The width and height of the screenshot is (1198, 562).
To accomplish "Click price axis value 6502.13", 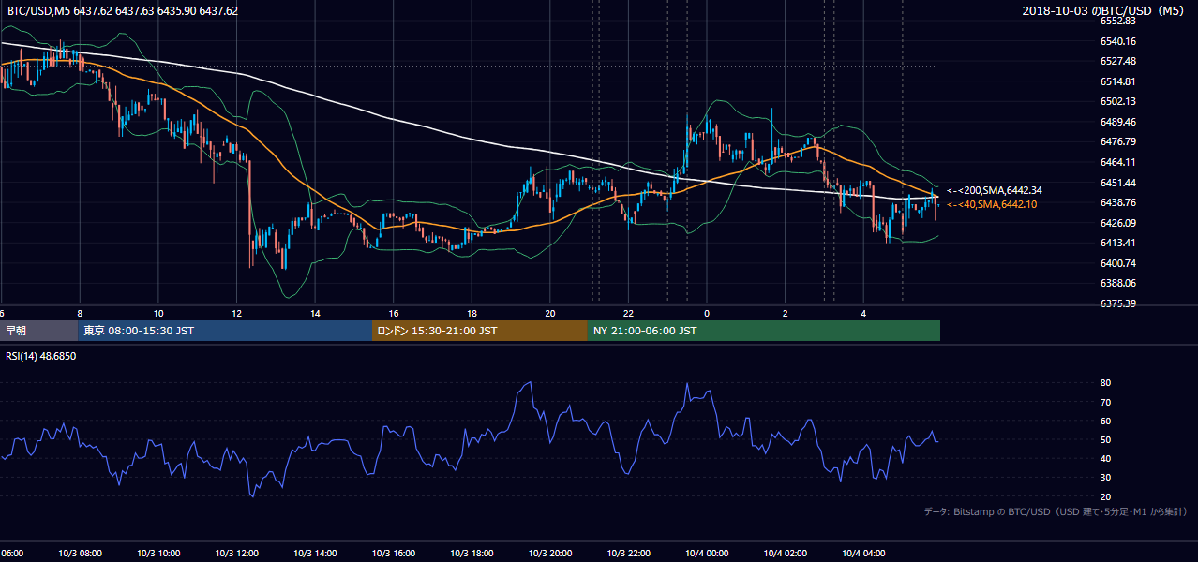I will click(1118, 101).
